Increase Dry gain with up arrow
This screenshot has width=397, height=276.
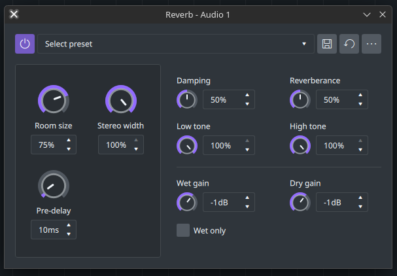[x=360, y=198]
